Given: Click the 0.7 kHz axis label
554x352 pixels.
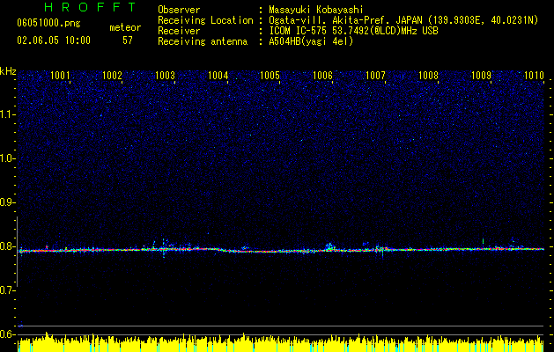Looking at the screenshot, I should click(7, 290).
